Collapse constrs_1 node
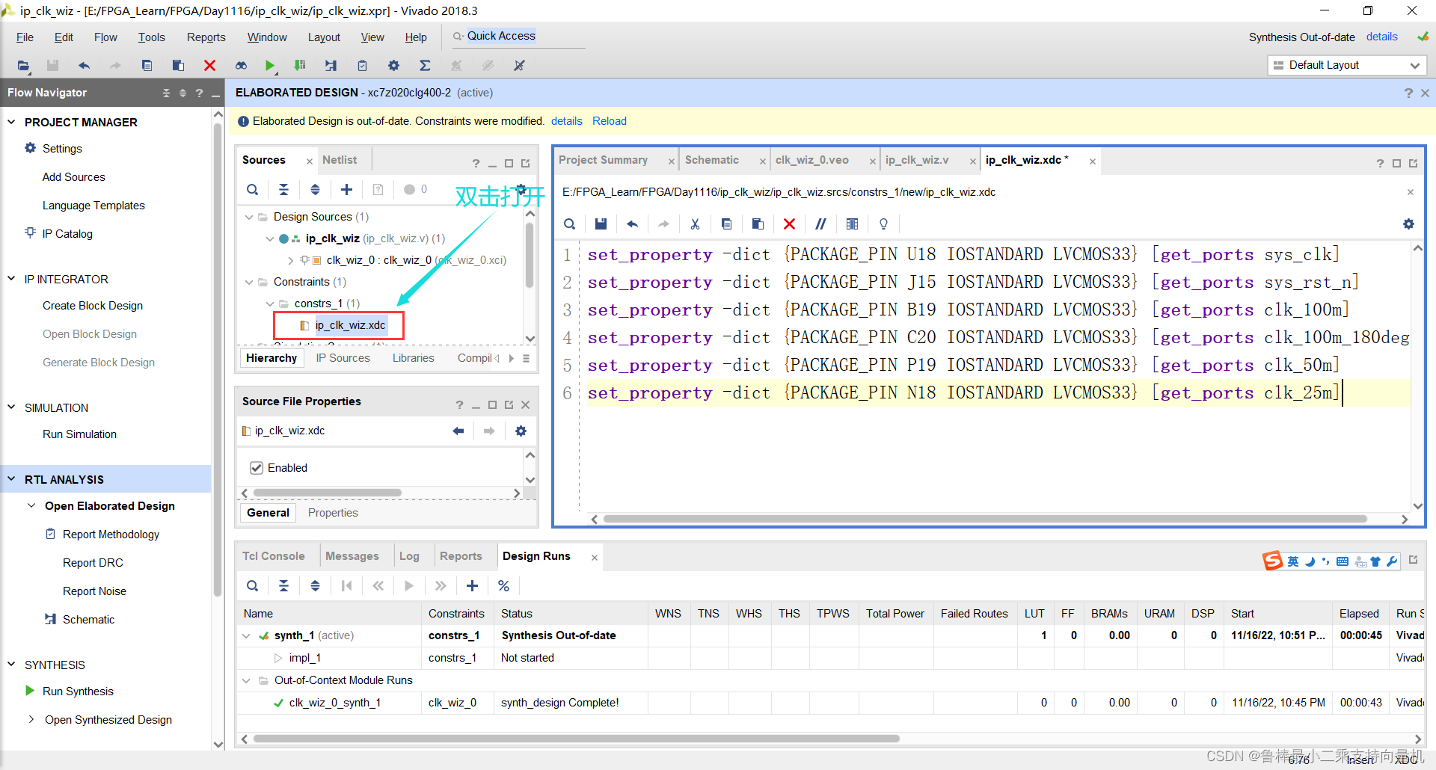 (270, 304)
